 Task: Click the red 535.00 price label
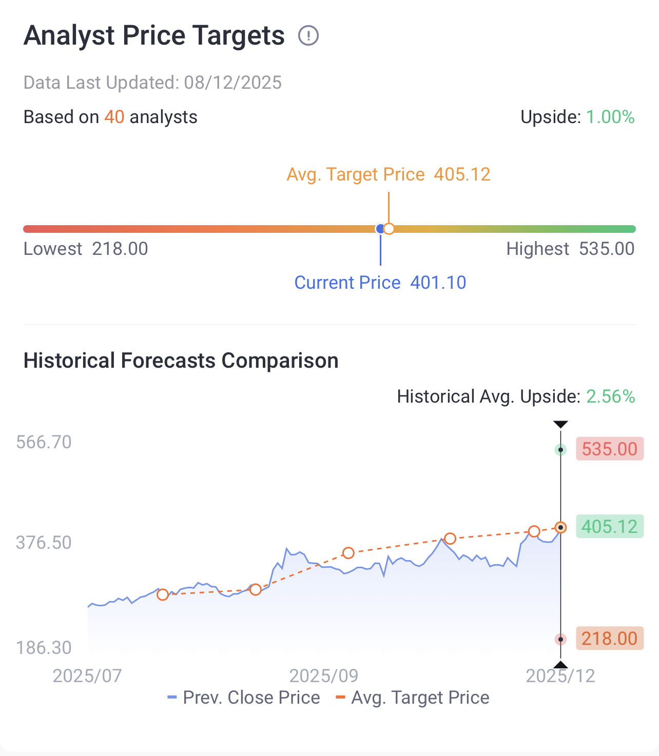click(x=610, y=449)
